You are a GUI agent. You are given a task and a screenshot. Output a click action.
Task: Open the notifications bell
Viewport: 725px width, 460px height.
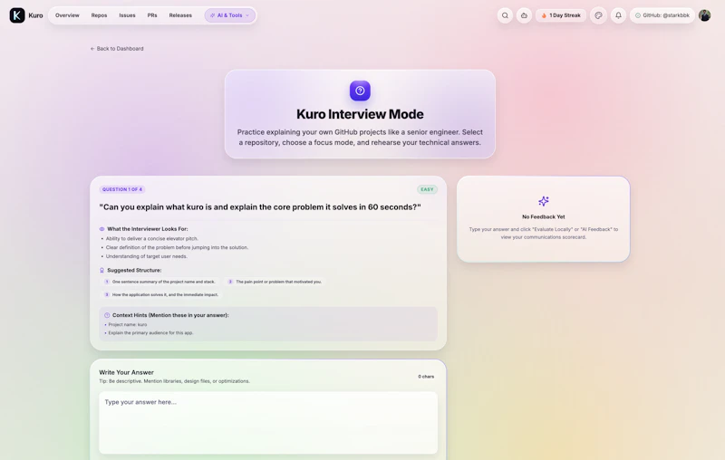pyautogui.click(x=618, y=15)
